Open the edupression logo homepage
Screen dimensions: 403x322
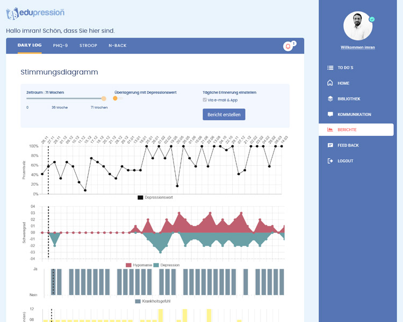[35, 13]
